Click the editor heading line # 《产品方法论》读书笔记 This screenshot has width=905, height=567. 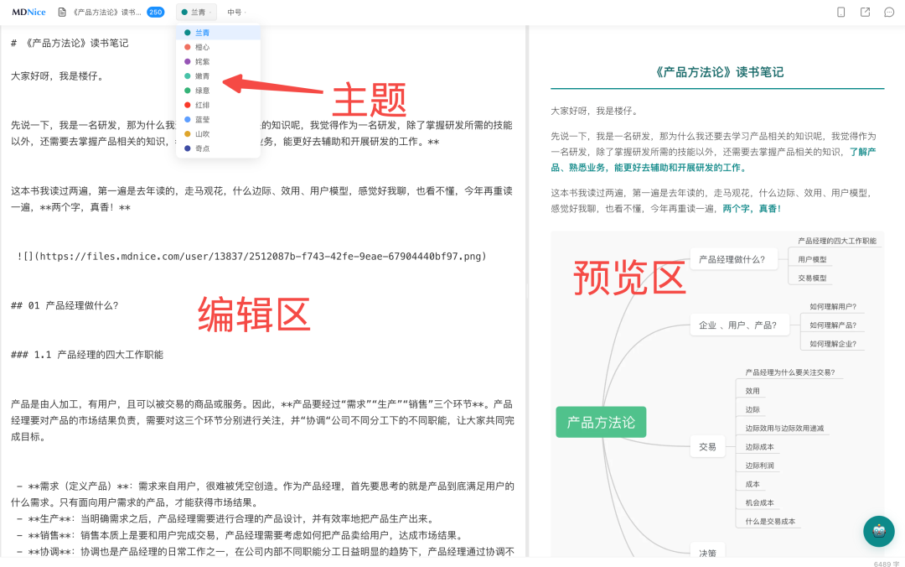coord(70,44)
